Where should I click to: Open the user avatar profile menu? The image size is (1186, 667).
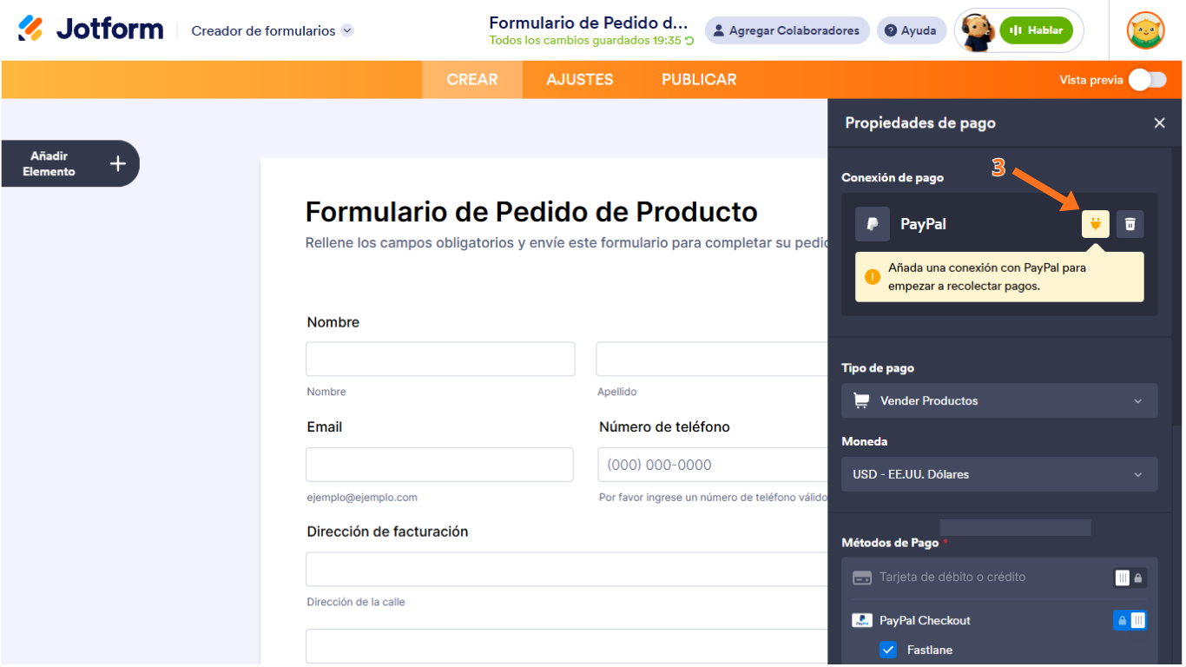point(1145,30)
